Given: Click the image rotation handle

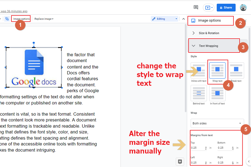Looking at the screenshot, I should coord(33,43).
